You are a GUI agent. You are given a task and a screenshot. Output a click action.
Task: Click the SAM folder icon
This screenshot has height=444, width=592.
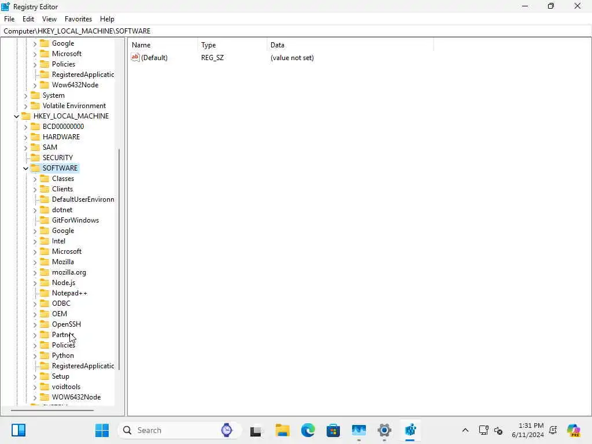pos(35,147)
